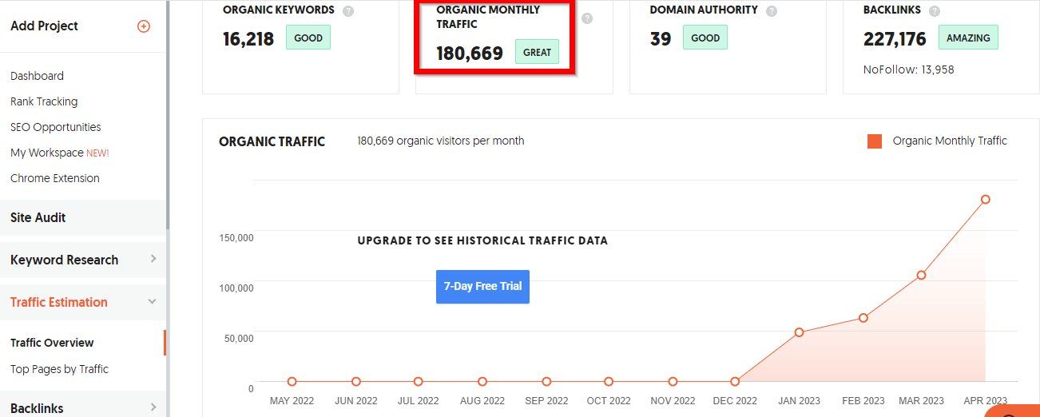
Task: Click Domain Authority help question mark icon
Action: (x=771, y=11)
